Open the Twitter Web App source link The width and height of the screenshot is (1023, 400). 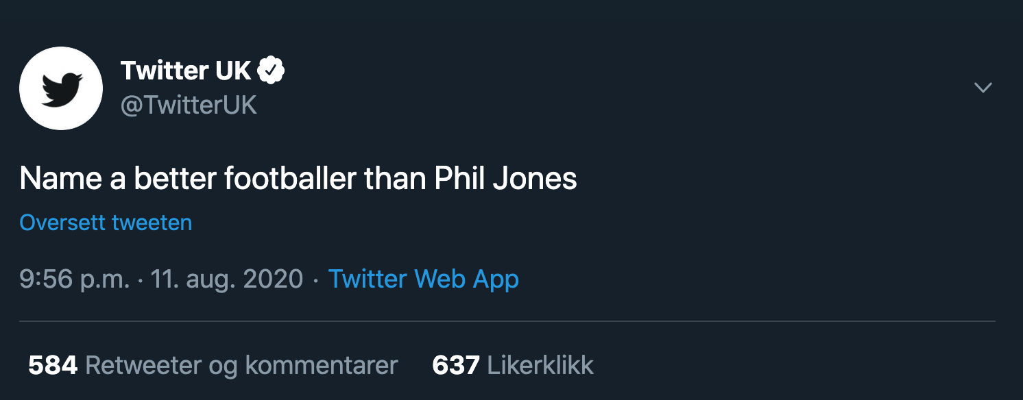click(424, 279)
